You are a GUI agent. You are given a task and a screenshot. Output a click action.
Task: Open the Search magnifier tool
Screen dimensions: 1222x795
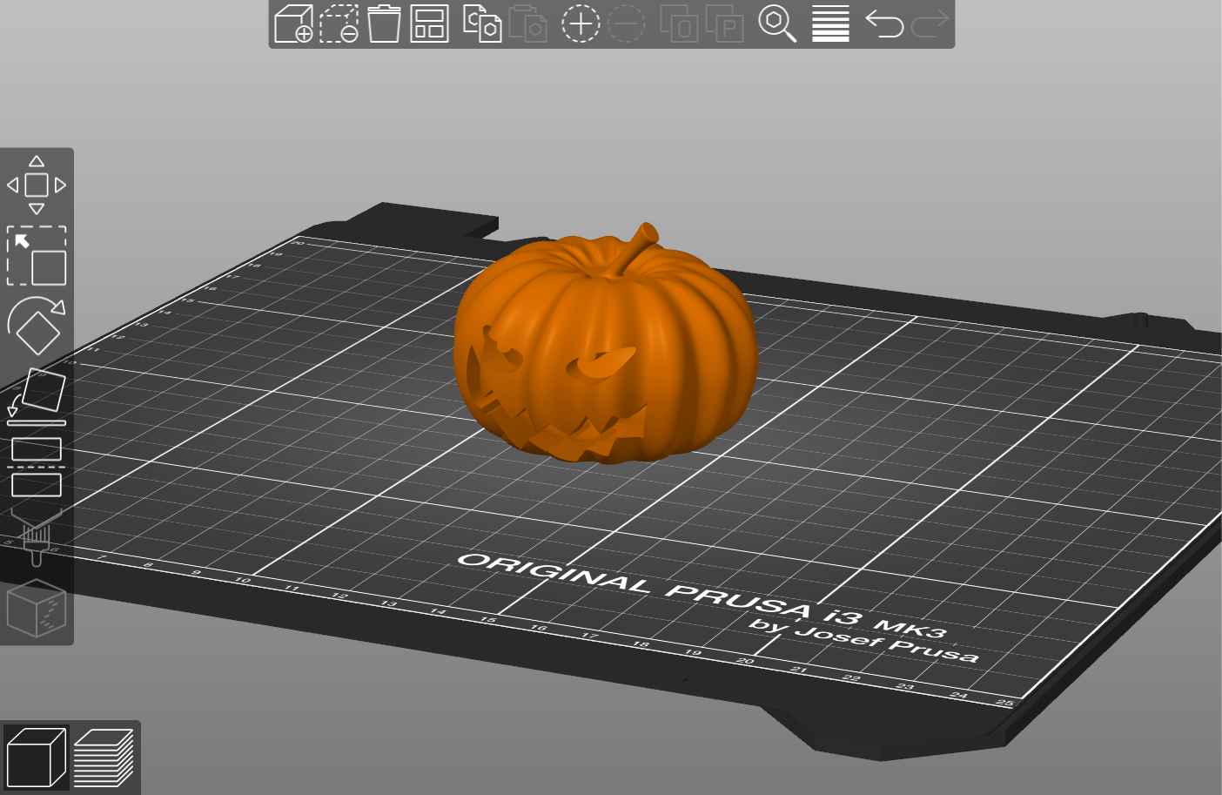pos(777,24)
